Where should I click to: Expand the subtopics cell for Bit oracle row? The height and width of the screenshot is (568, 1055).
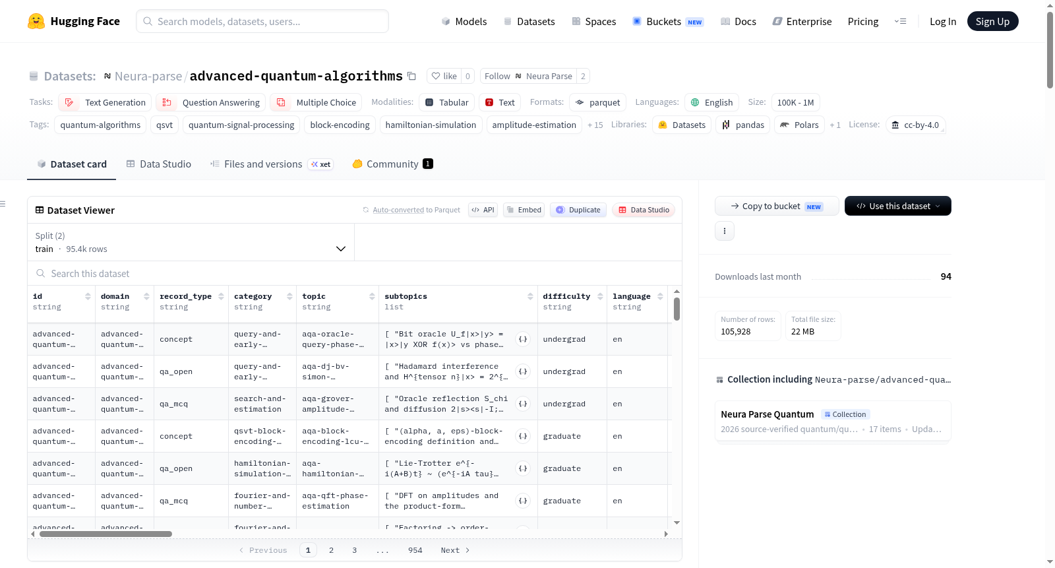pyautogui.click(x=523, y=339)
